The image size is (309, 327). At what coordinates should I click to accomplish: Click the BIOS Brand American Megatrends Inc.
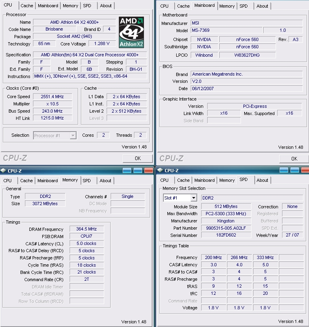[x=247, y=74]
